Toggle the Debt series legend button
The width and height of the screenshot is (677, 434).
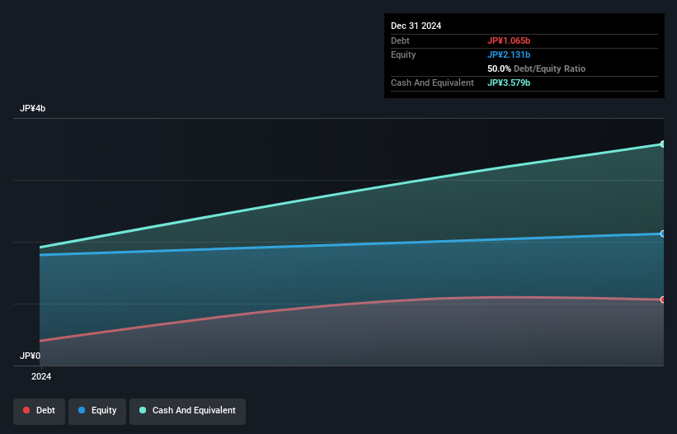[39, 411]
